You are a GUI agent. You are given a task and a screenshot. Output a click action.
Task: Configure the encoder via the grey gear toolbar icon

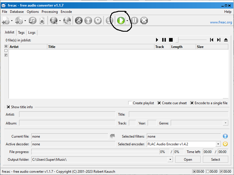click(98, 21)
